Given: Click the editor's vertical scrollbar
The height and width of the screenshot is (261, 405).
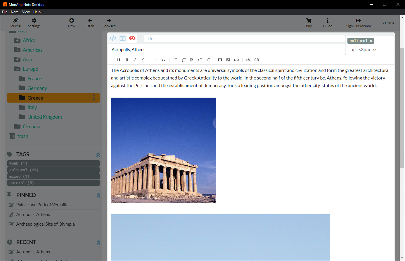Looking at the screenshot, I should coord(402,108).
